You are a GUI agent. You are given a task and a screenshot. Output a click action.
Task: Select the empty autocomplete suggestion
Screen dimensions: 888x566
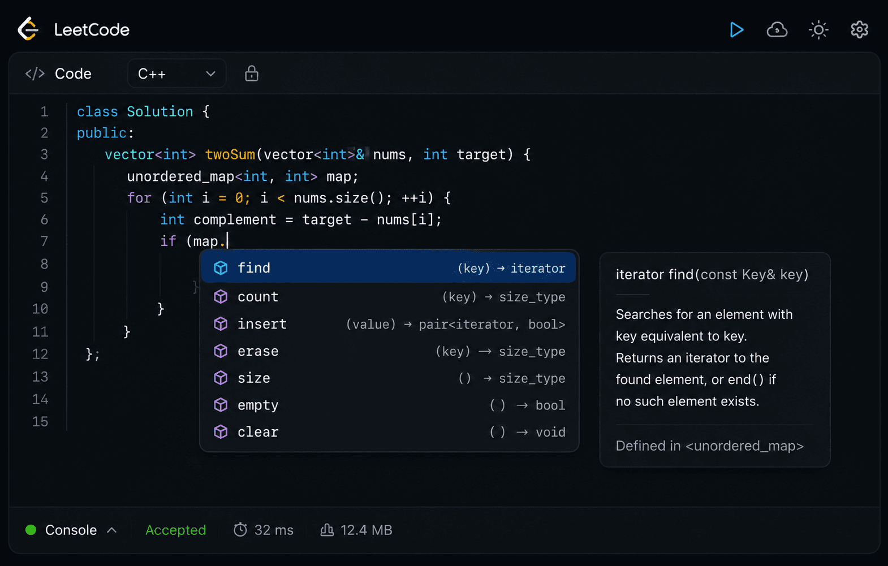pos(389,405)
